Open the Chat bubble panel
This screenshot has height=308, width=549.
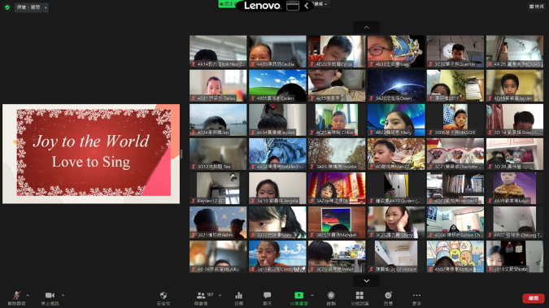coord(267,298)
